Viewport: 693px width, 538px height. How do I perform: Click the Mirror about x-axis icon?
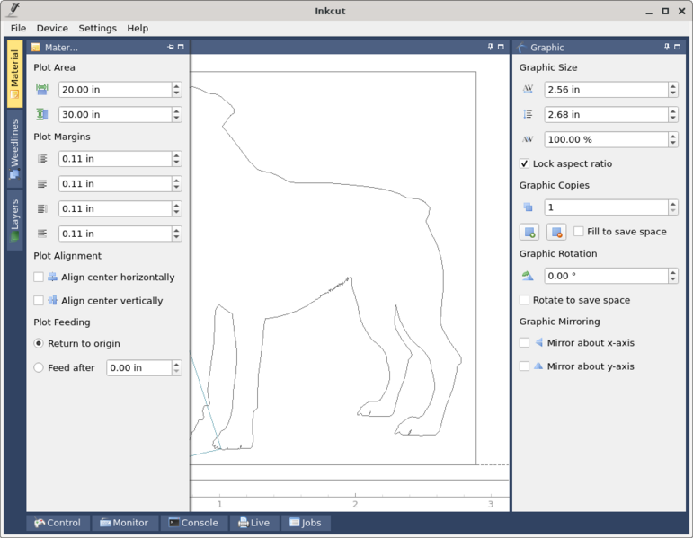538,342
